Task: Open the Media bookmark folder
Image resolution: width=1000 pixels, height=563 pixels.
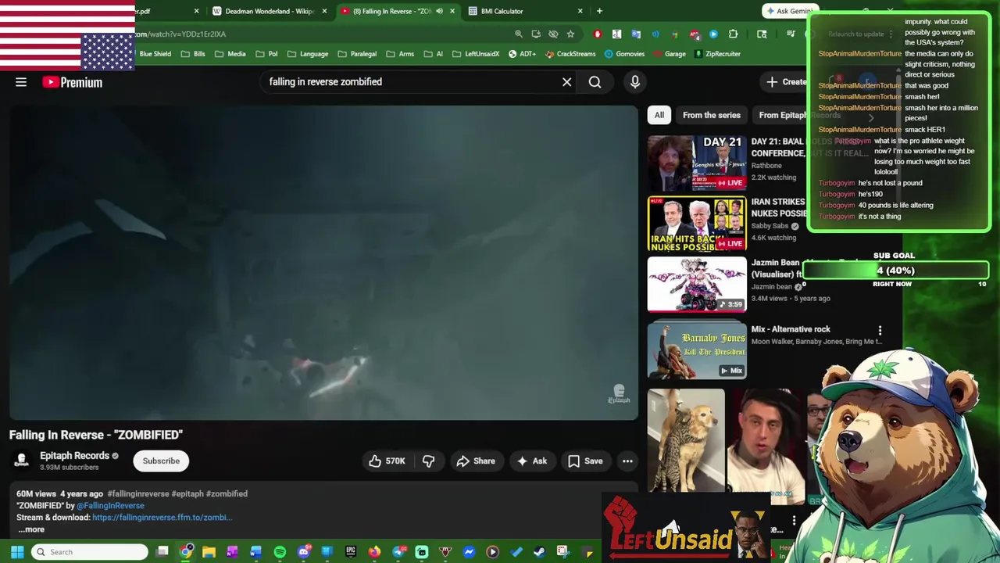Action: tap(230, 54)
